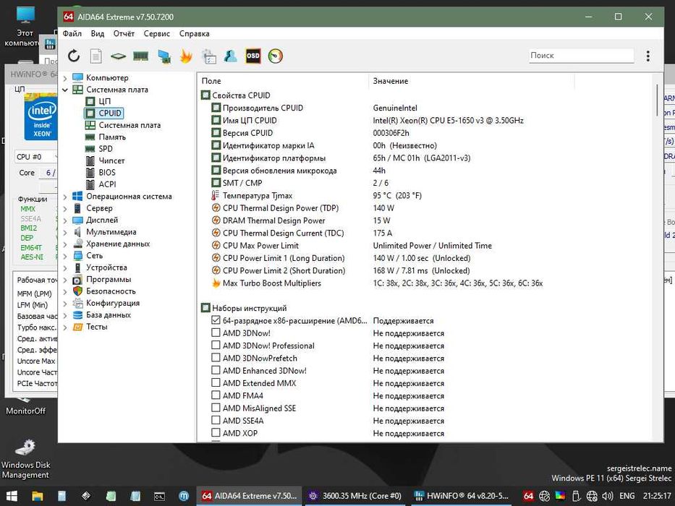The height and width of the screenshot is (506, 675).
Task: Open MonitorOff desktop shortcut
Action: [26, 405]
